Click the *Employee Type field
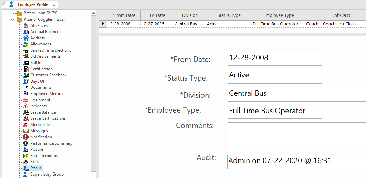This screenshot has height=178, width=366. [x=275, y=112]
